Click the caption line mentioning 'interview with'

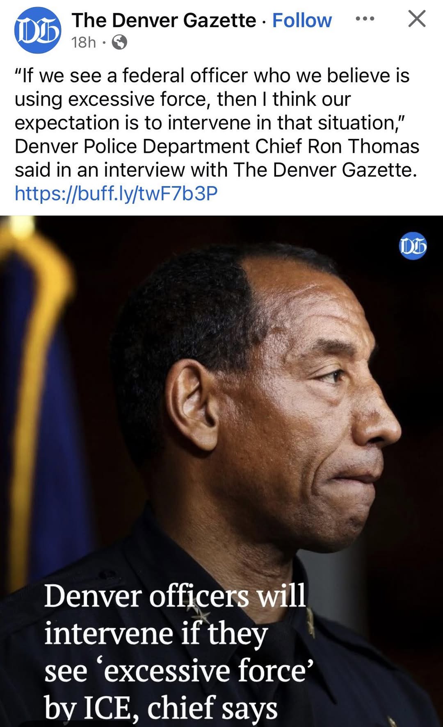coord(216,170)
